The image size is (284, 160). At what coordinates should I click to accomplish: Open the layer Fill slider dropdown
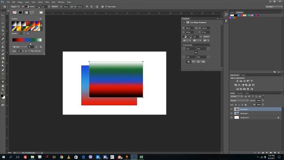(x=263, y=105)
